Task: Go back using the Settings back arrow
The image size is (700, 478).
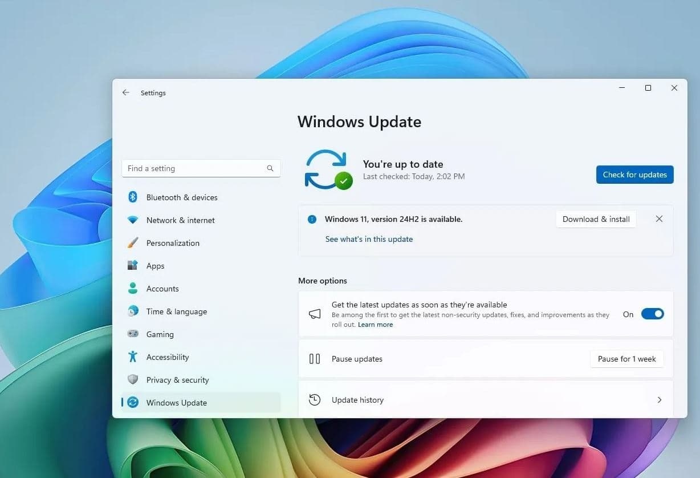Action: pos(126,92)
